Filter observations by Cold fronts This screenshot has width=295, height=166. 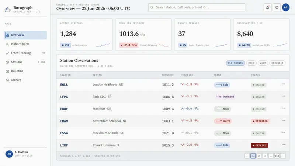coord(251,63)
